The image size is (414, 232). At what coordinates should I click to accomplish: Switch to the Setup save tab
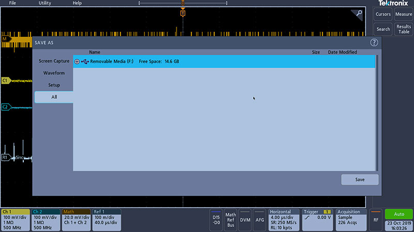[54, 85]
